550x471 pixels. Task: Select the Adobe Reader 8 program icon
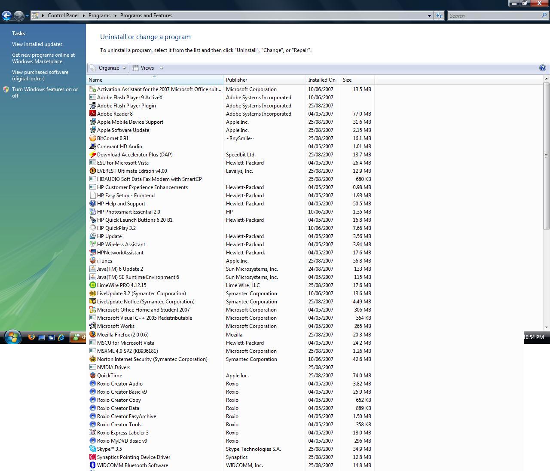click(x=92, y=114)
